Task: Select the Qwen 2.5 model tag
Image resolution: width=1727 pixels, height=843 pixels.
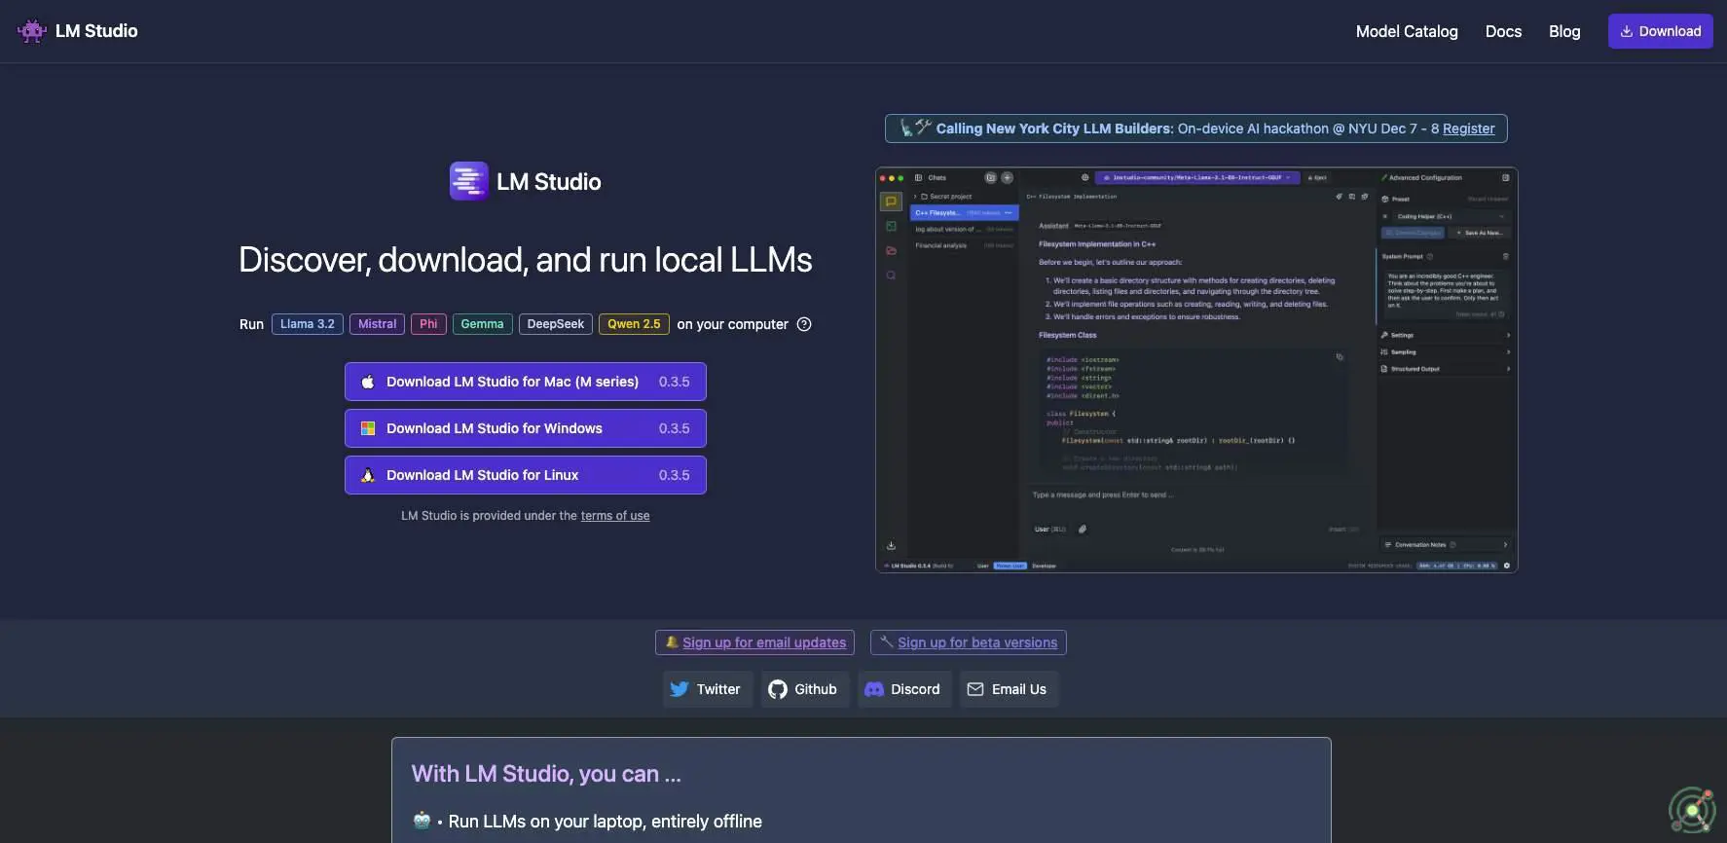Action: point(634,324)
